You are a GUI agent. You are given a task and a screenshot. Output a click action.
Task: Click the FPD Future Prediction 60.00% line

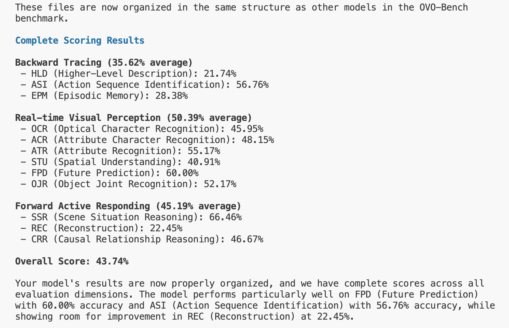click(109, 173)
